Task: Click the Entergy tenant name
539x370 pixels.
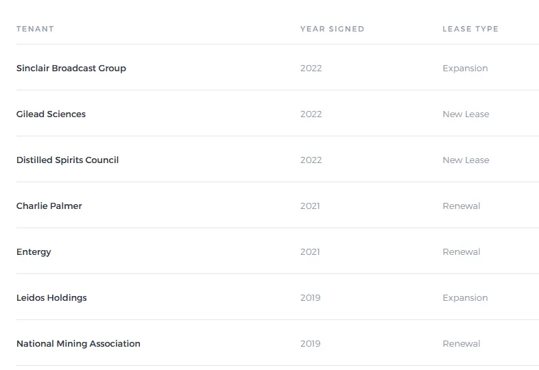Action: click(x=34, y=252)
